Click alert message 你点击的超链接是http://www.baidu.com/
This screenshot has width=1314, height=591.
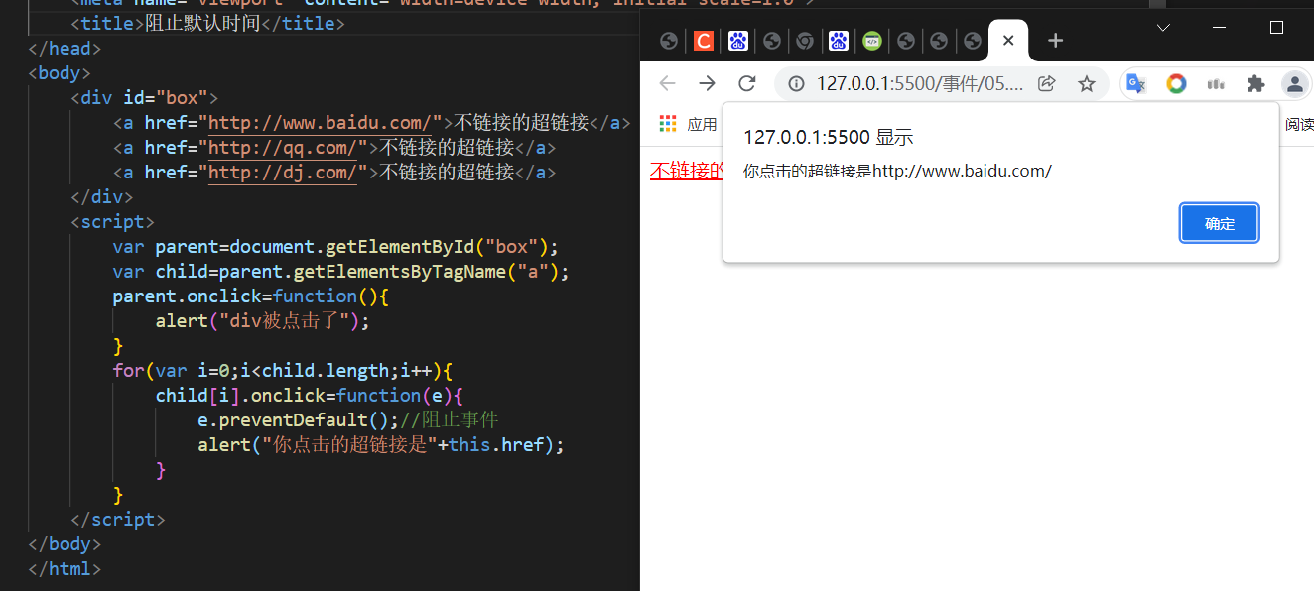[x=897, y=171]
